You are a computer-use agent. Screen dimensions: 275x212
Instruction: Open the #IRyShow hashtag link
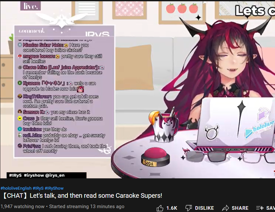(54, 188)
